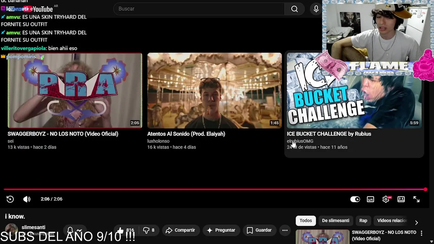
Task: Open options for sidebar SWAGGERBOYZ video
Action: (x=421, y=233)
